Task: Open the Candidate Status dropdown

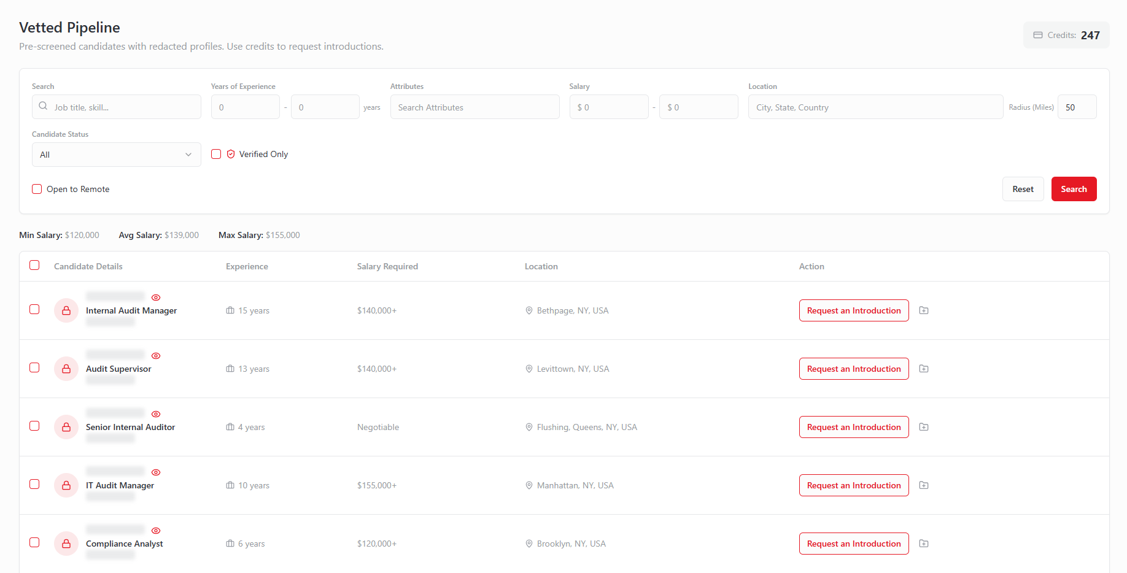Action: tap(116, 155)
